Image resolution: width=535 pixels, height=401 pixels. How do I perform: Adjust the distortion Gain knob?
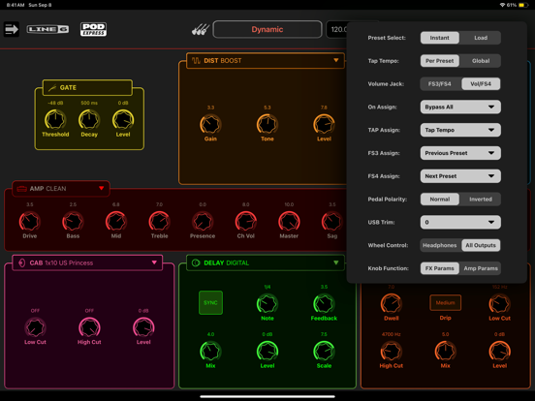pos(210,124)
